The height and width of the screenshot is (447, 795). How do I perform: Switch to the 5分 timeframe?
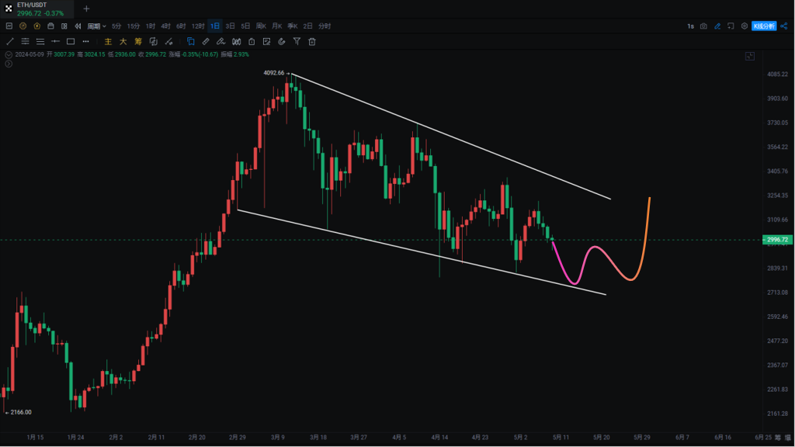click(x=116, y=26)
